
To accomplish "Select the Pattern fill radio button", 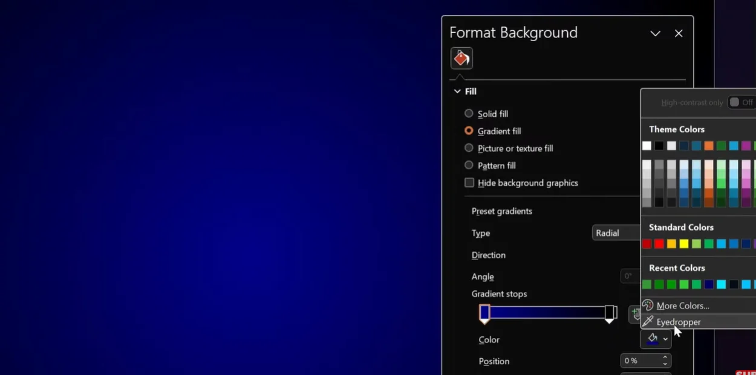I will 469,165.
